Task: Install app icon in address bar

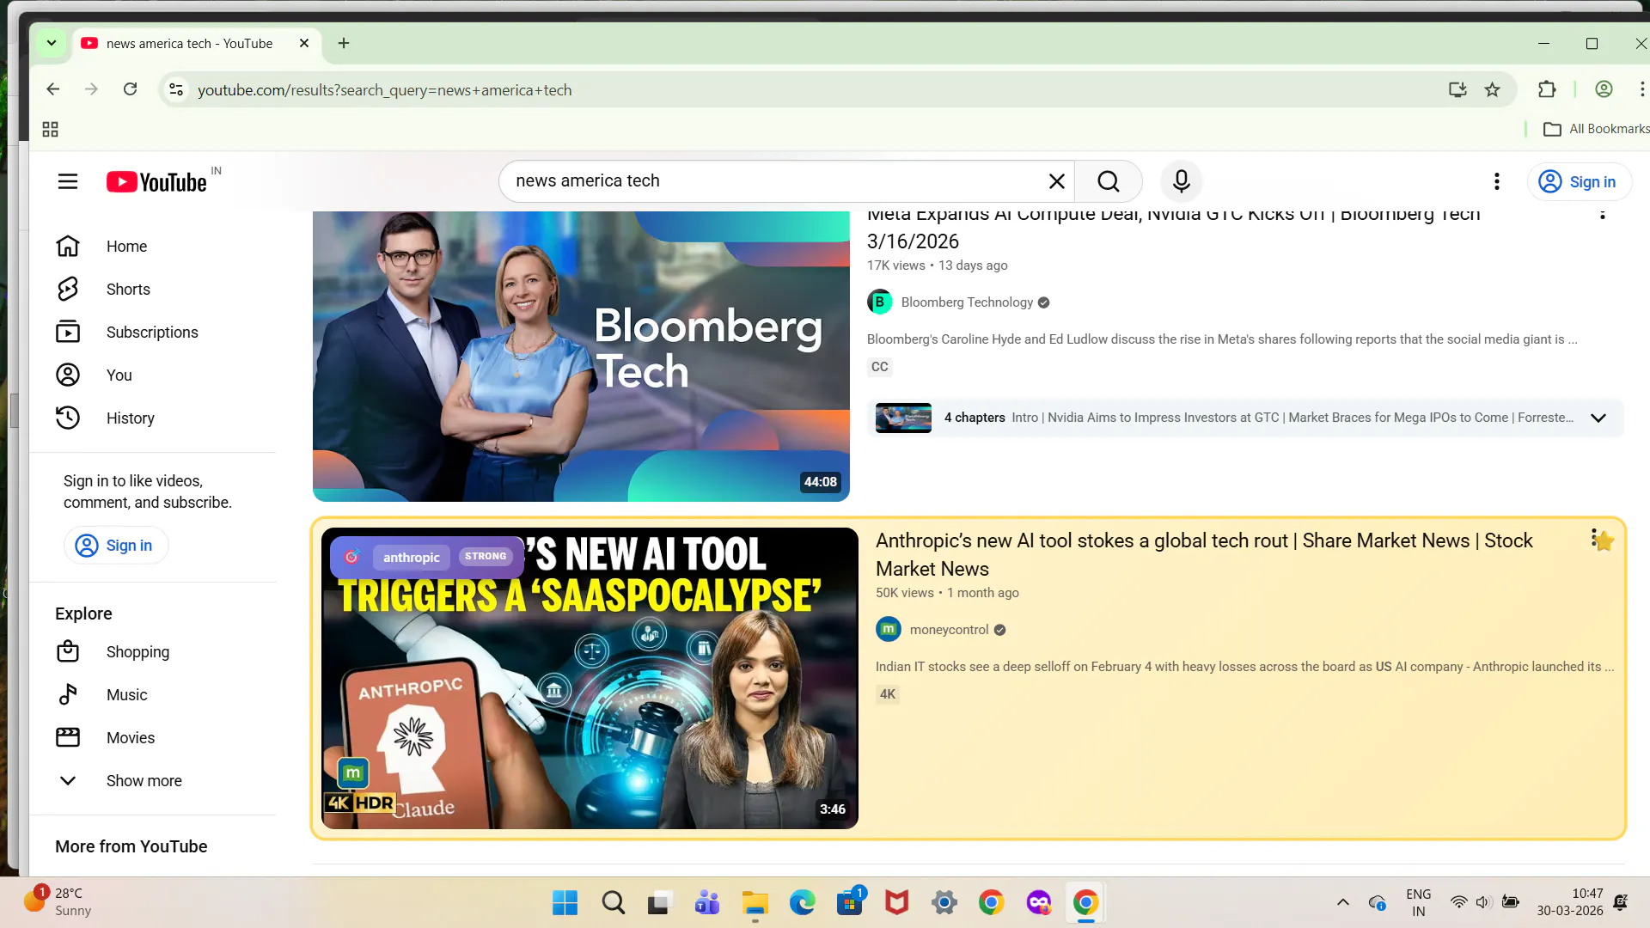Action: (x=1457, y=89)
